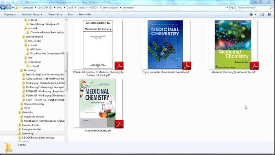Click the Forward navigation arrow button
This screenshot has width=275, height=155.
(x=9, y=8)
